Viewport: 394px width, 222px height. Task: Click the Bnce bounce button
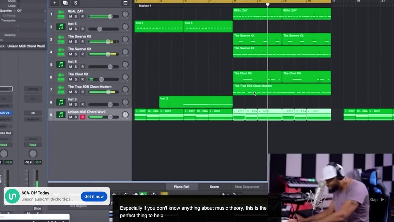tap(37, 208)
